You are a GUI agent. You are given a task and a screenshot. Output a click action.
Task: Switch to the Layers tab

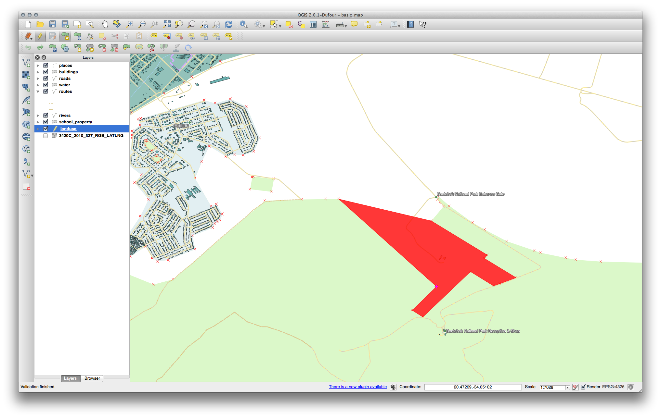click(x=70, y=378)
